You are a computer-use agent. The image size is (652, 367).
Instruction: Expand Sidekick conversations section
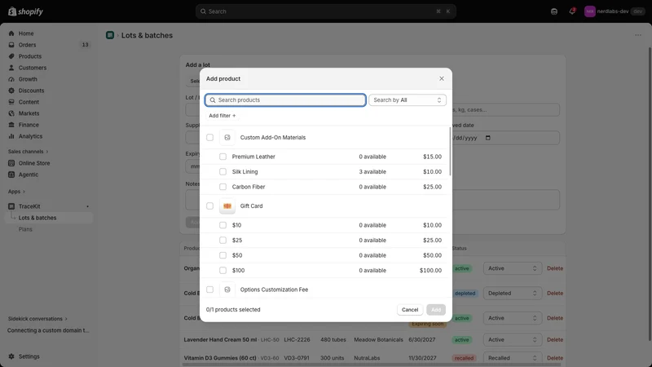(x=37, y=319)
